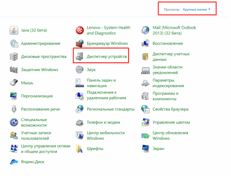Click the Администрирование link text
Screen dimensions: 231x176
[41, 44]
